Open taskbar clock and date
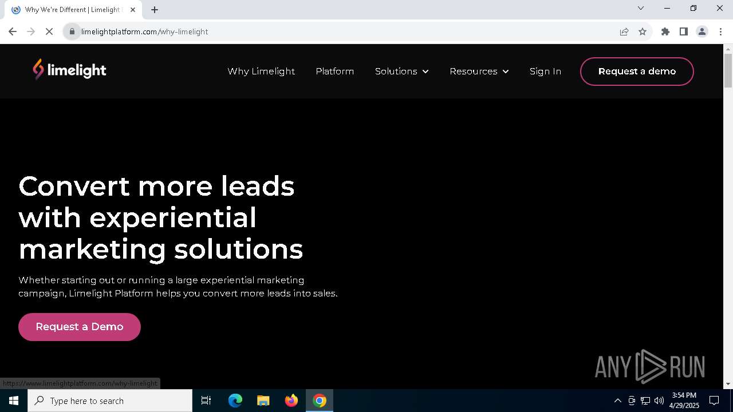The width and height of the screenshot is (733, 412). 684,401
